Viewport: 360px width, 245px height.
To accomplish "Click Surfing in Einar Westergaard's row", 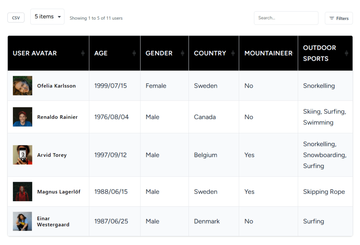I will coord(313,221).
